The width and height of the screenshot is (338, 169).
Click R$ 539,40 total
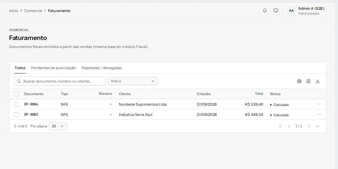(x=254, y=104)
